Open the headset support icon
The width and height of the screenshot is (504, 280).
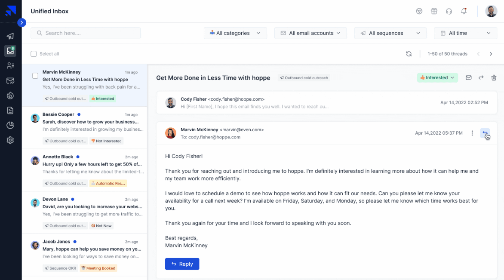click(449, 11)
